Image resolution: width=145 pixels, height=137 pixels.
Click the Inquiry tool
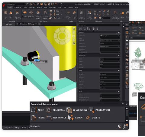pyautogui.click(x=122, y=15)
